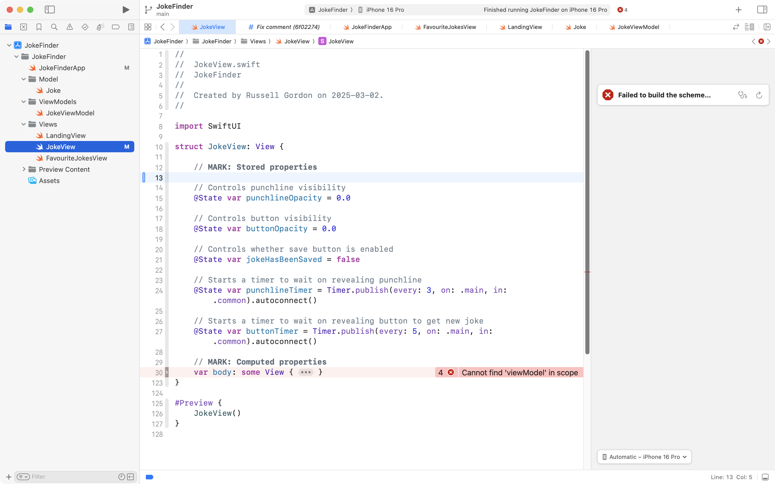Viewport: 775px width, 484px height.
Task: Click the add editor on right icon
Action: point(767,27)
